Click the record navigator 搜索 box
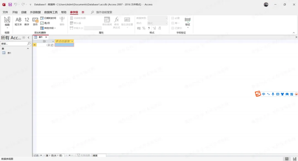 [x=99, y=156]
